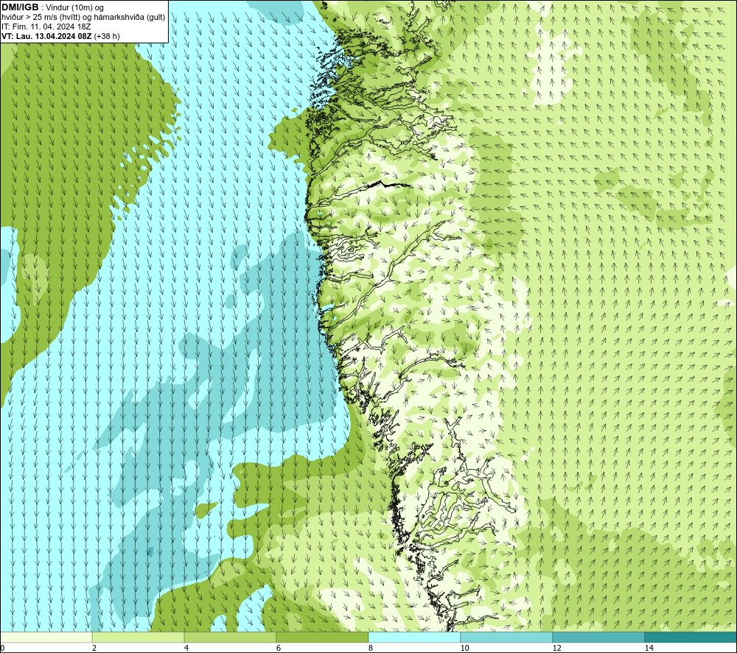Click the 'hviður > 25 m/s' legend line
The width and height of the screenshot is (737, 653).
click(x=83, y=18)
